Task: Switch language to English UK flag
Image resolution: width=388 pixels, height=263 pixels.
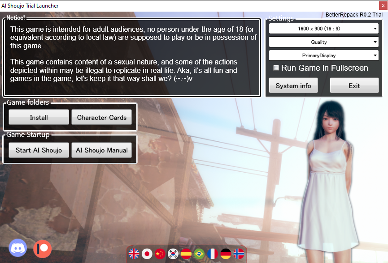Action: 134,254
